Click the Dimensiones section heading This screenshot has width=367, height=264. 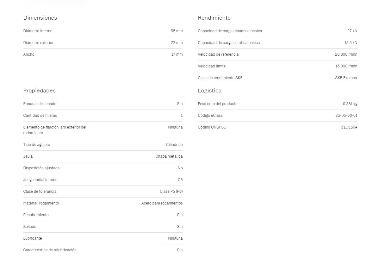click(x=40, y=18)
